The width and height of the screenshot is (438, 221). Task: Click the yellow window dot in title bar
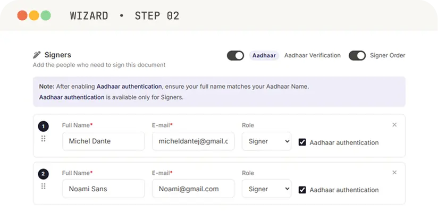point(34,15)
